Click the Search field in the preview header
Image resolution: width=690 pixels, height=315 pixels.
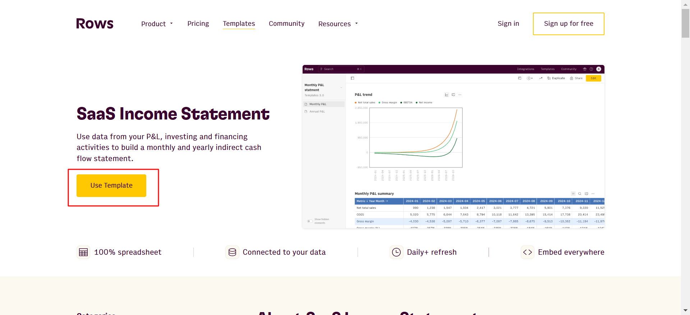click(341, 69)
